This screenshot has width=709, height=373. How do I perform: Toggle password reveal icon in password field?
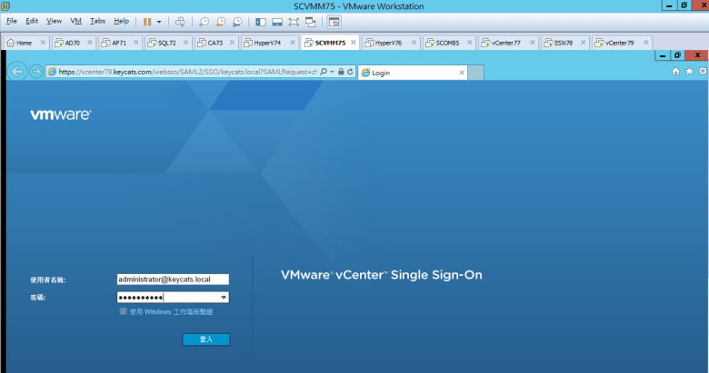point(224,297)
